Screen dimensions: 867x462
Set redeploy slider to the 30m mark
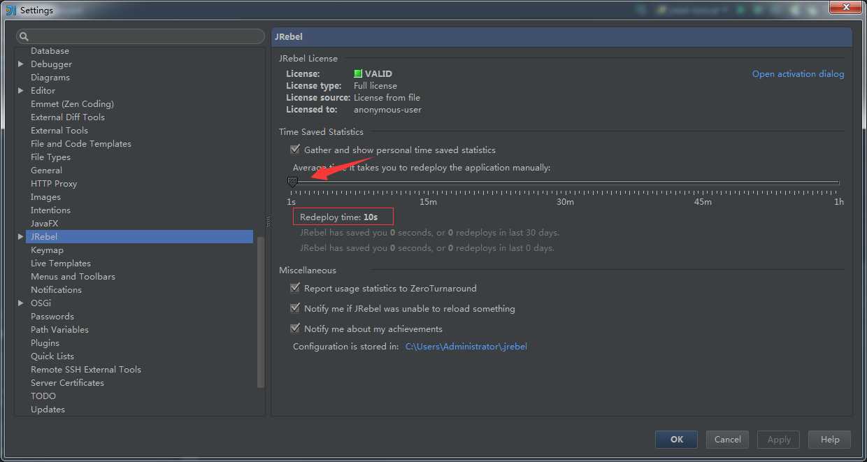click(x=566, y=183)
